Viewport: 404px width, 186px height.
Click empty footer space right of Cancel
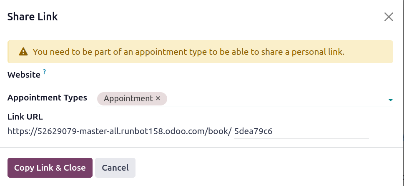click(267, 168)
